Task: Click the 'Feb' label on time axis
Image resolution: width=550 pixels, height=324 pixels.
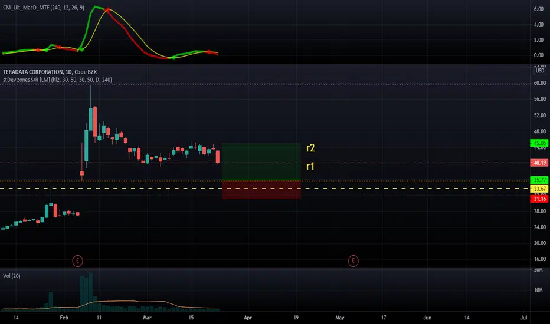Action: pos(64,318)
